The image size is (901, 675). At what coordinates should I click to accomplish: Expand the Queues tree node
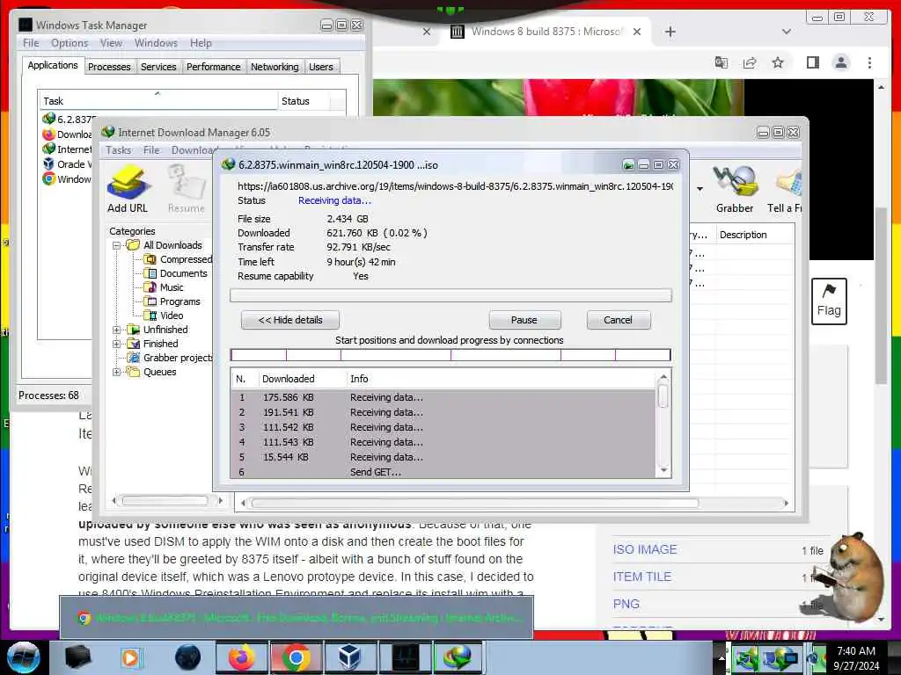pos(116,372)
